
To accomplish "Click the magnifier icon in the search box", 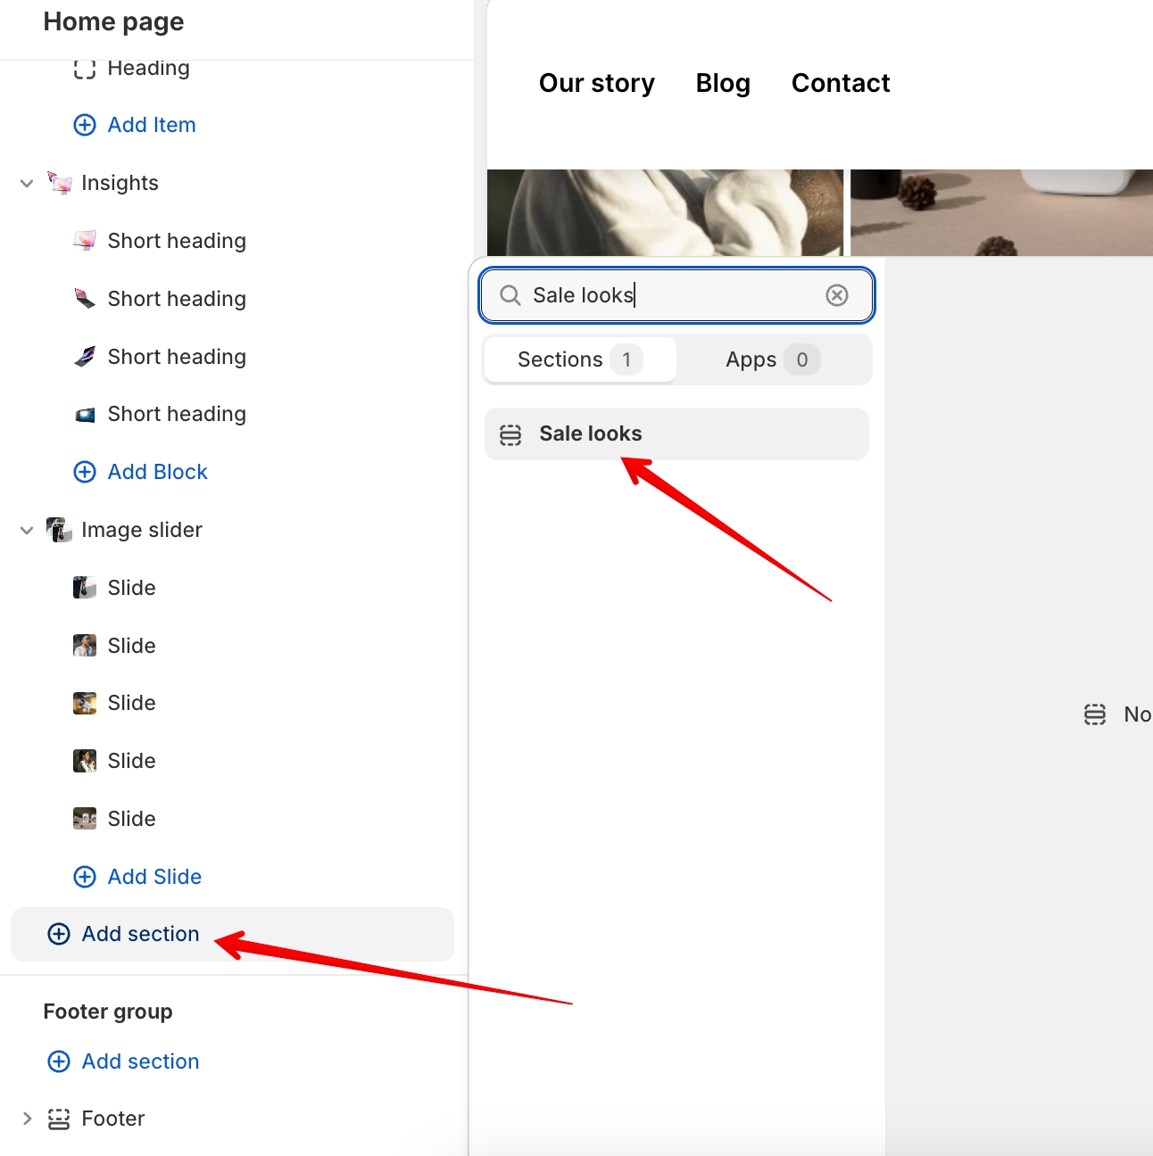I will (x=510, y=295).
